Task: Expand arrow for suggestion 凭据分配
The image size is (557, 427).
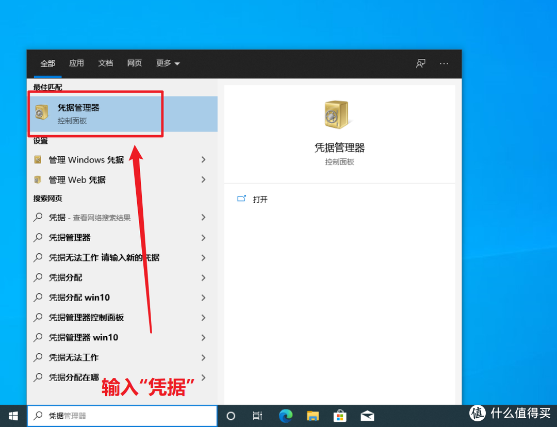Action: tap(203, 277)
